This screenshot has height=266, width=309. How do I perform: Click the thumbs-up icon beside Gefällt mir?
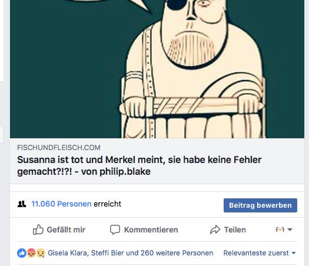pyautogui.click(x=38, y=230)
